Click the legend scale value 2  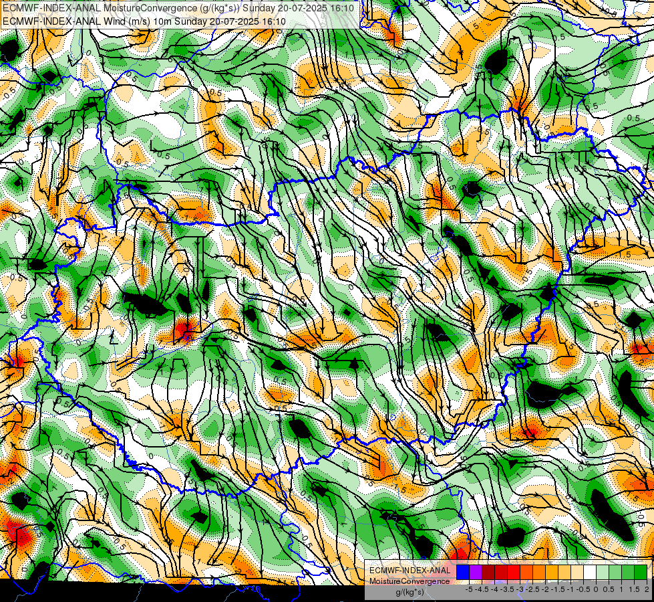click(x=647, y=589)
